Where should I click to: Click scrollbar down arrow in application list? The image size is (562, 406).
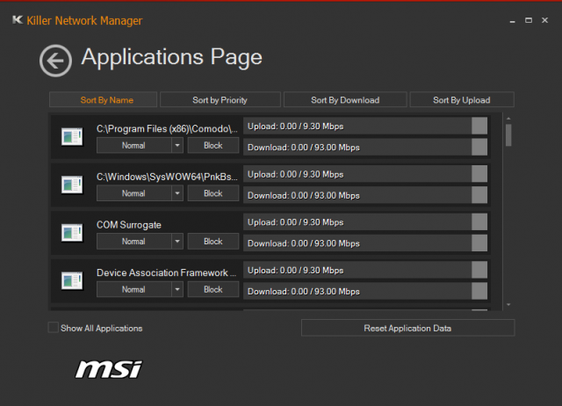508,305
